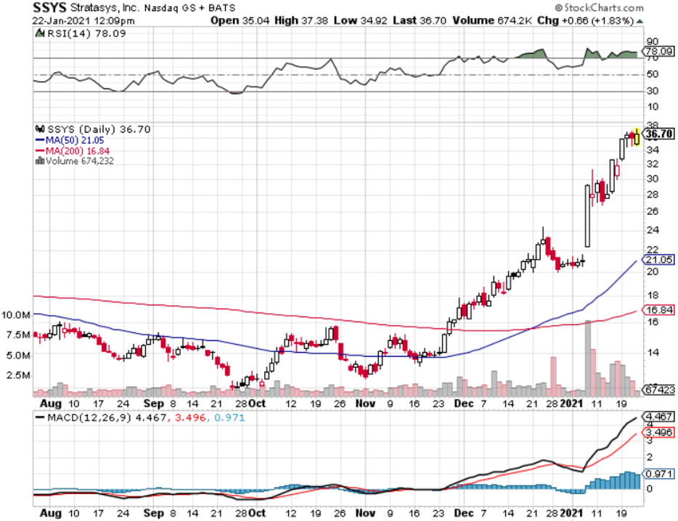The height and width of the screenshot is (521, 678).
Task: Click the Volume 674.2K header value
Action: (x=492, y=20)
